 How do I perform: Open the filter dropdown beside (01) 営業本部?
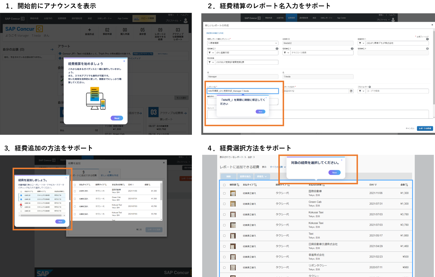[211, 53]
